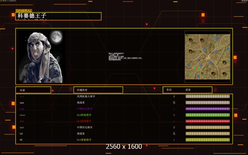Click the 队伍 column header

coord(169,90)
